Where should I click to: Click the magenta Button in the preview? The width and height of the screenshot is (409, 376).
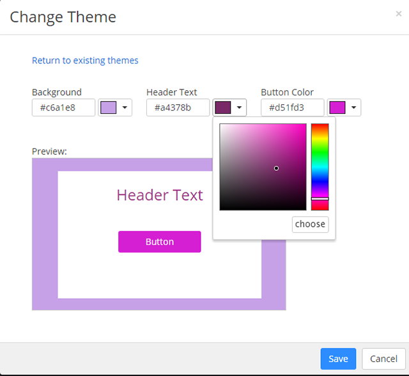(x=160, y=242)
